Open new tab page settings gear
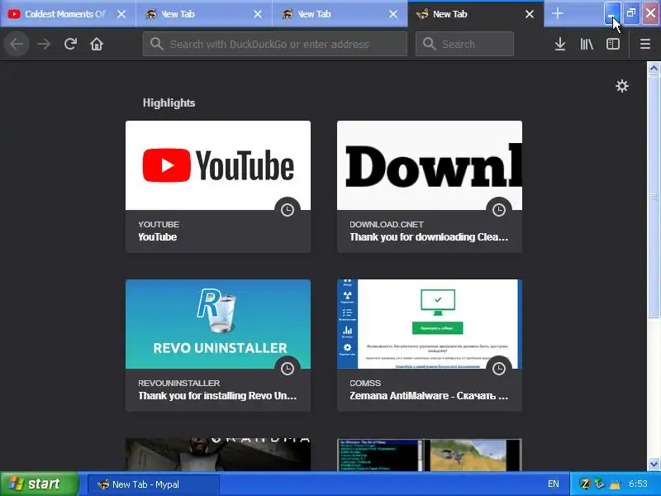Image resolution: width=661 pixels, height=496 pixels. coord(622,86)
